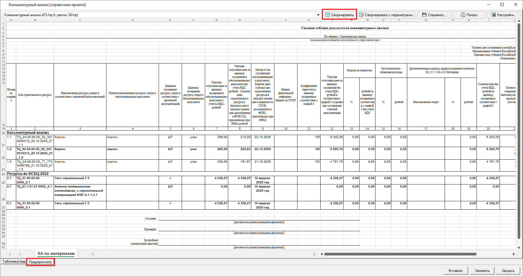Switch to Табличный вид tab
The height and width of the screenshot is (277, 523).
(14, 262)
